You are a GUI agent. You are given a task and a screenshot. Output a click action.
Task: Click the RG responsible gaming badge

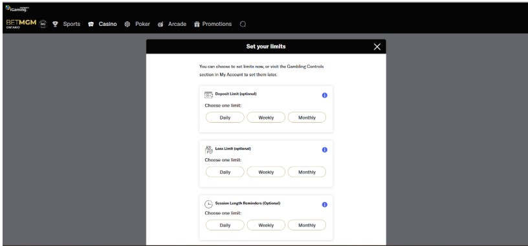point(43,24)
